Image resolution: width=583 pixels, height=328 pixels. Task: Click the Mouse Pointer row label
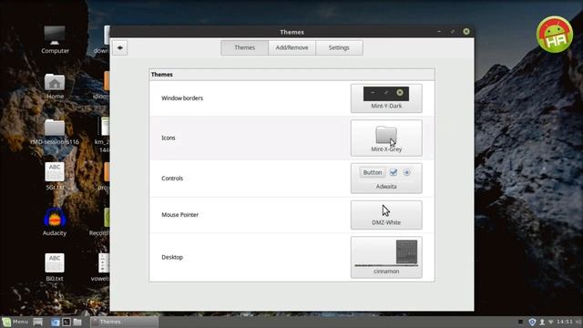click(180, 215)
